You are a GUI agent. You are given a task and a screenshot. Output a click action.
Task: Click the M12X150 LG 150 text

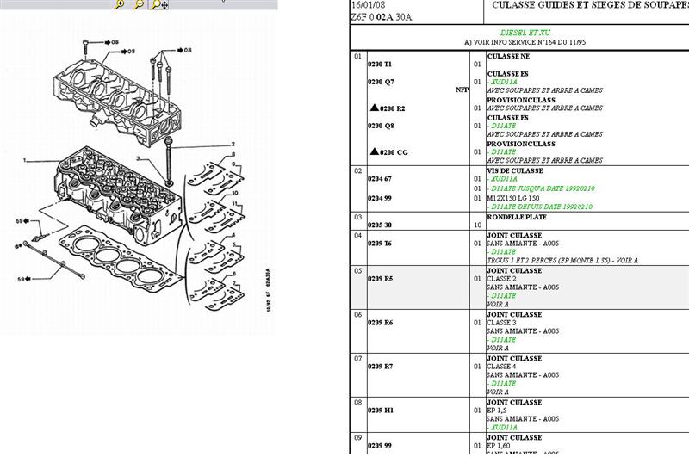(512, 198)
